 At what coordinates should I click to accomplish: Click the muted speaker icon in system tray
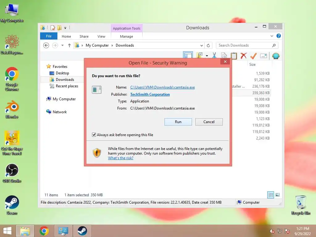(272, 231)
